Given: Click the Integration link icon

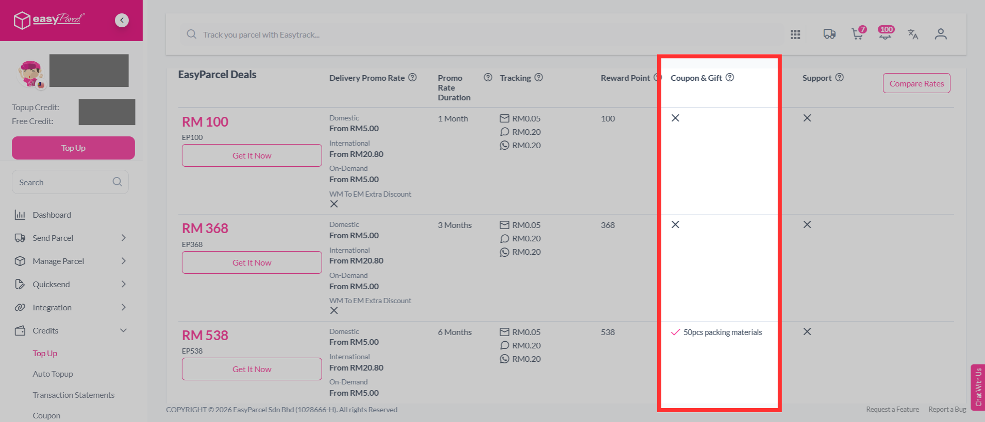Looking at the screenshot, I should click(20, 307).
